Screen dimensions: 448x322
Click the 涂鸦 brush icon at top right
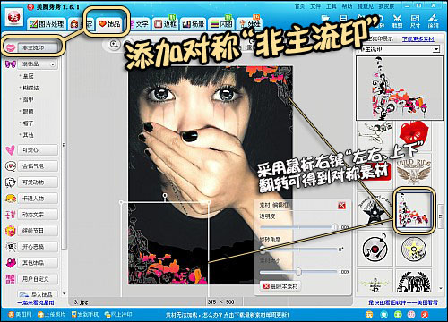(433, 20)
